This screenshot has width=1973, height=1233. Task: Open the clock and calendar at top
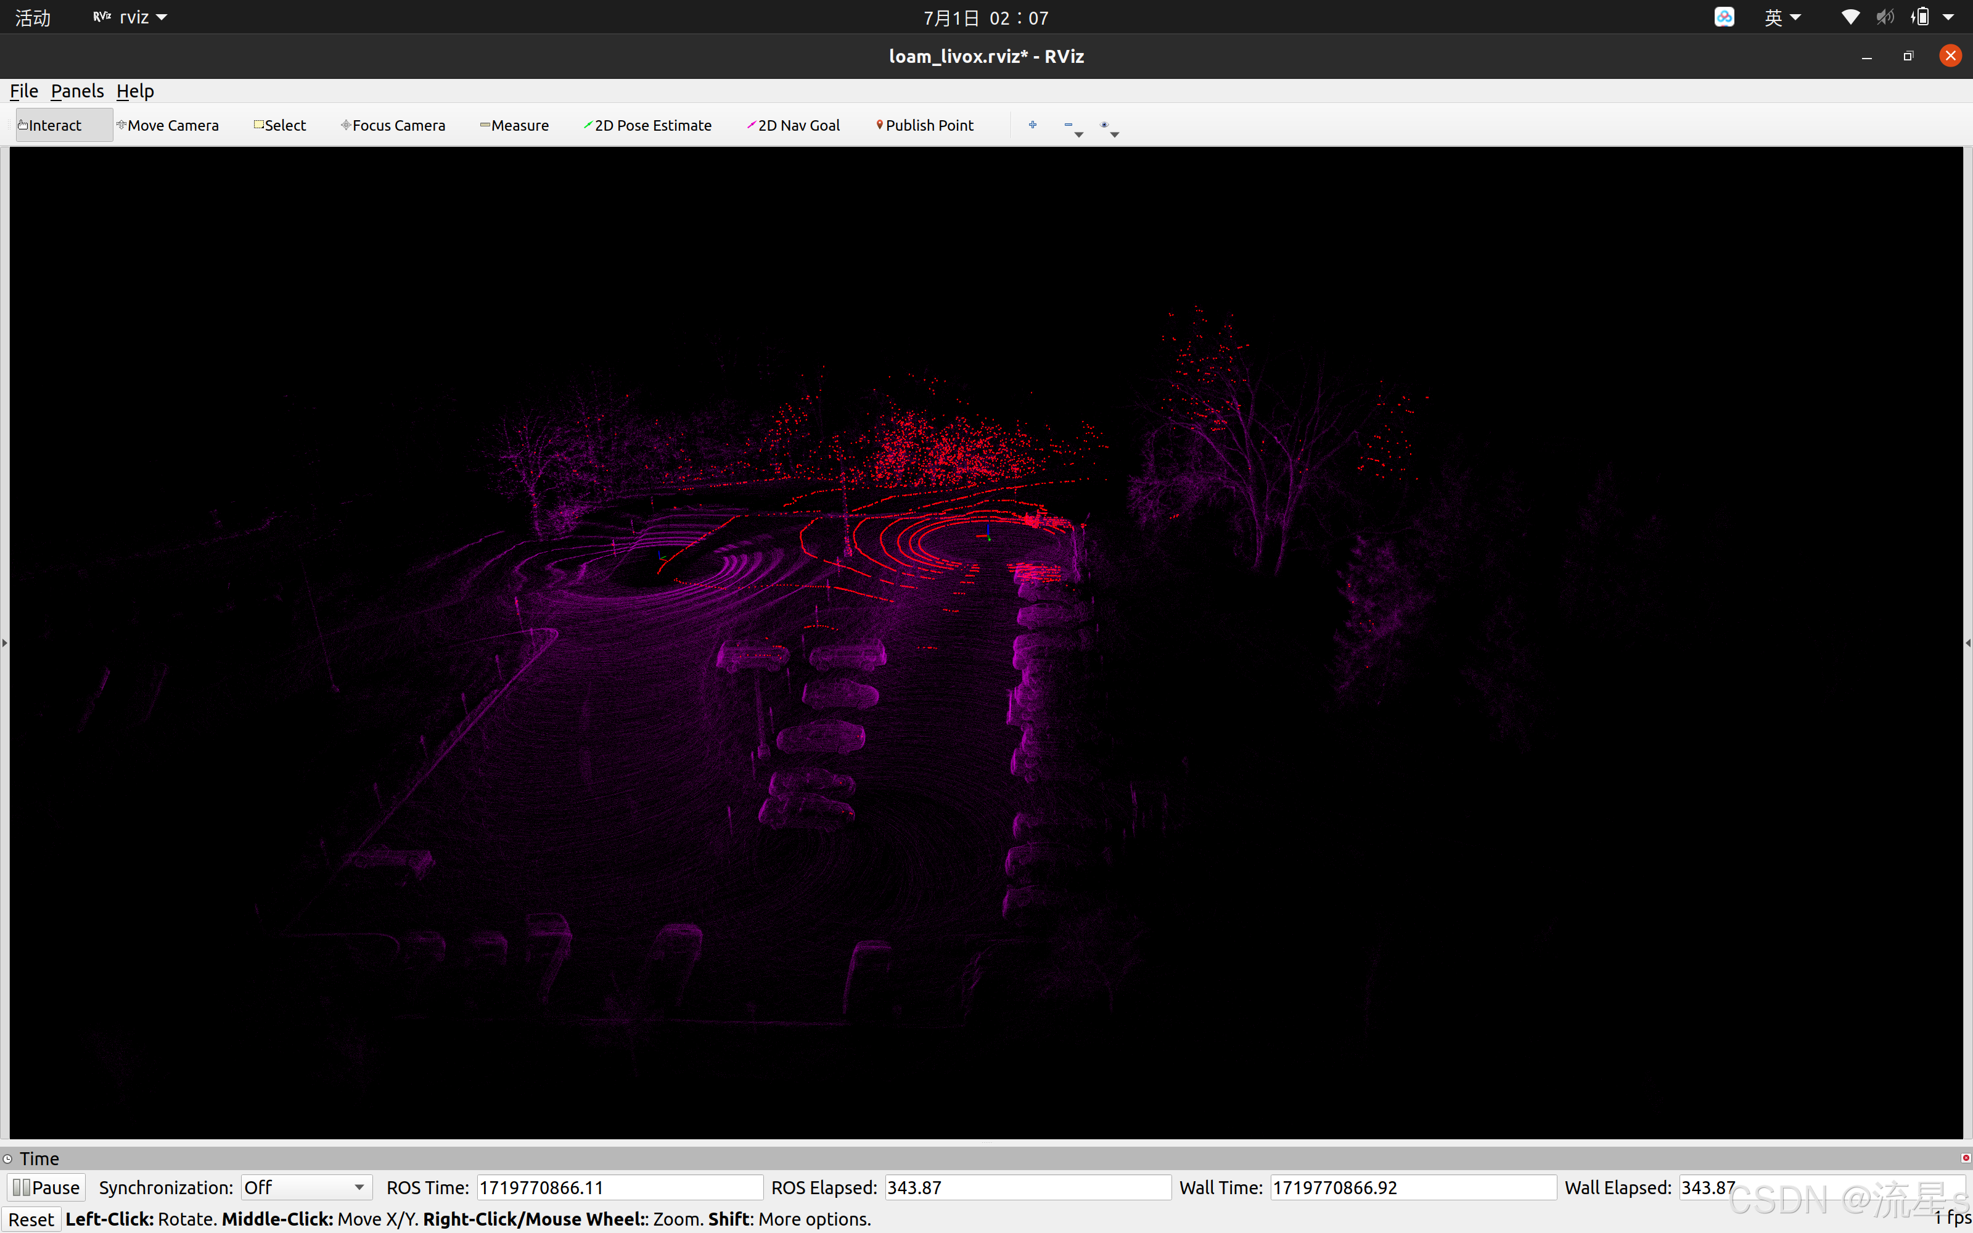986,18
